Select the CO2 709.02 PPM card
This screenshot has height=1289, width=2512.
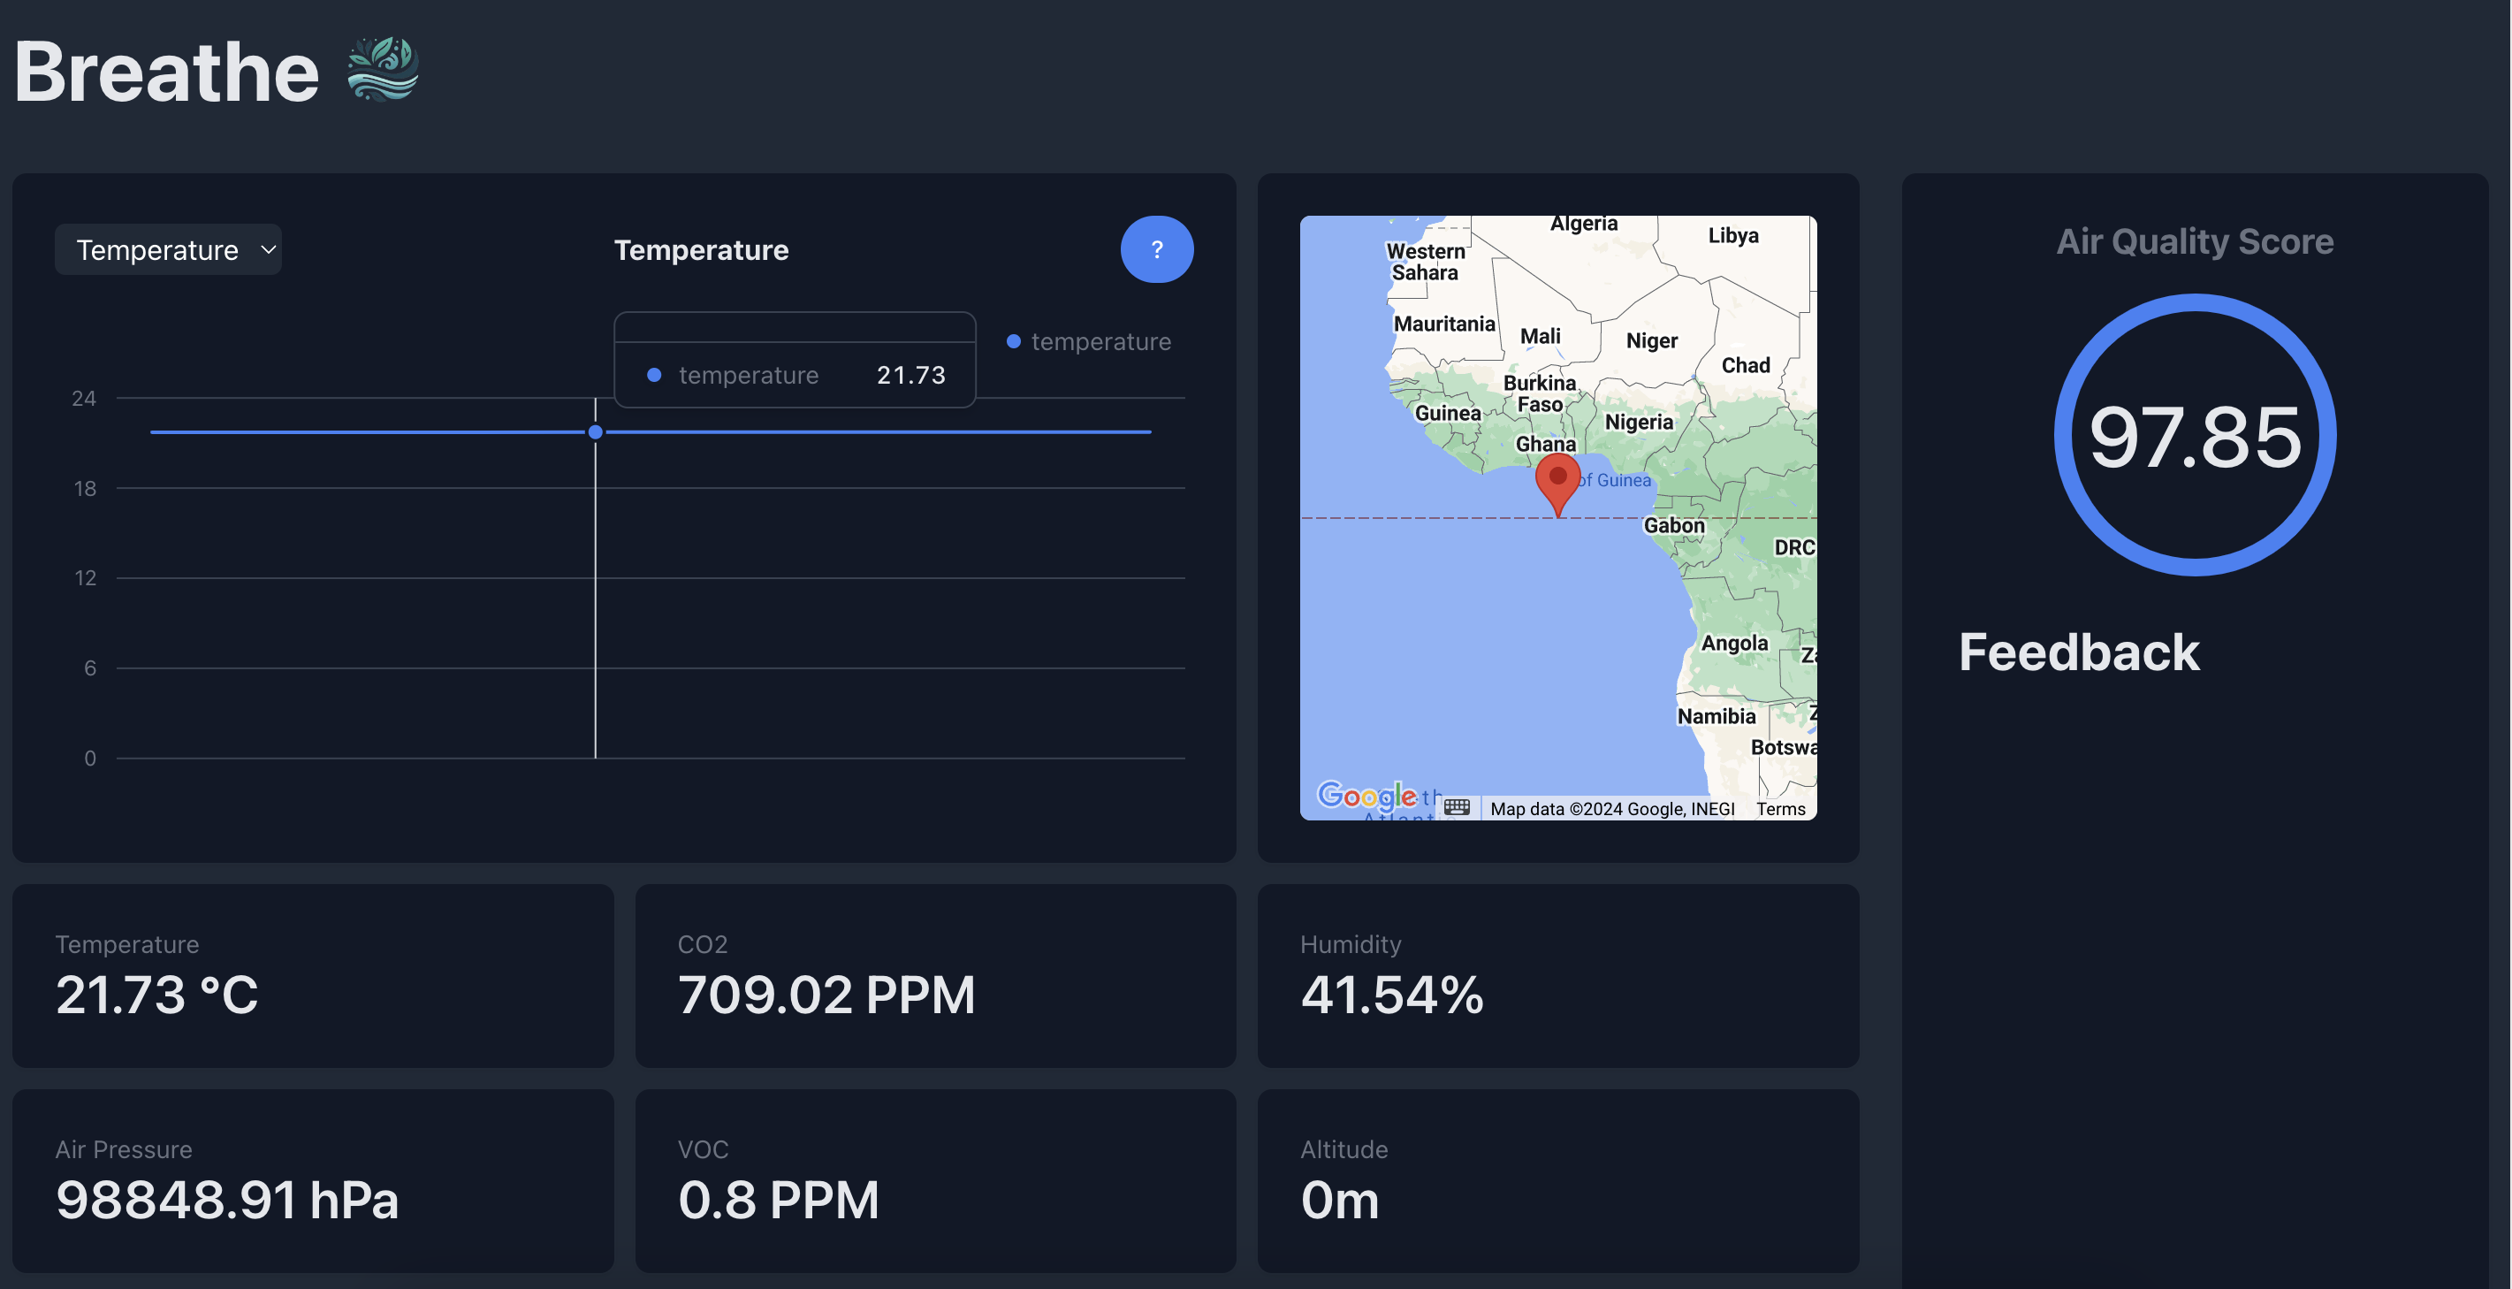pos(935,975)
